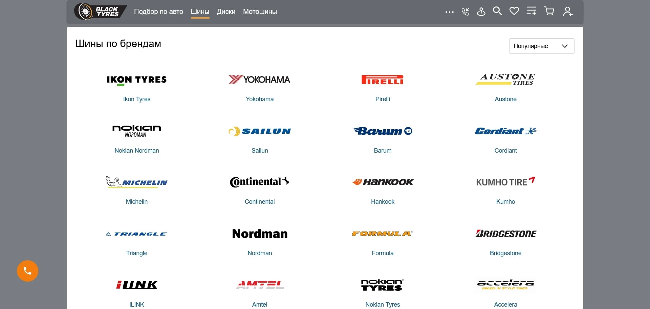Open the search magnifier icon
This screenshot has height=309, width=650.
pos(497,11)
